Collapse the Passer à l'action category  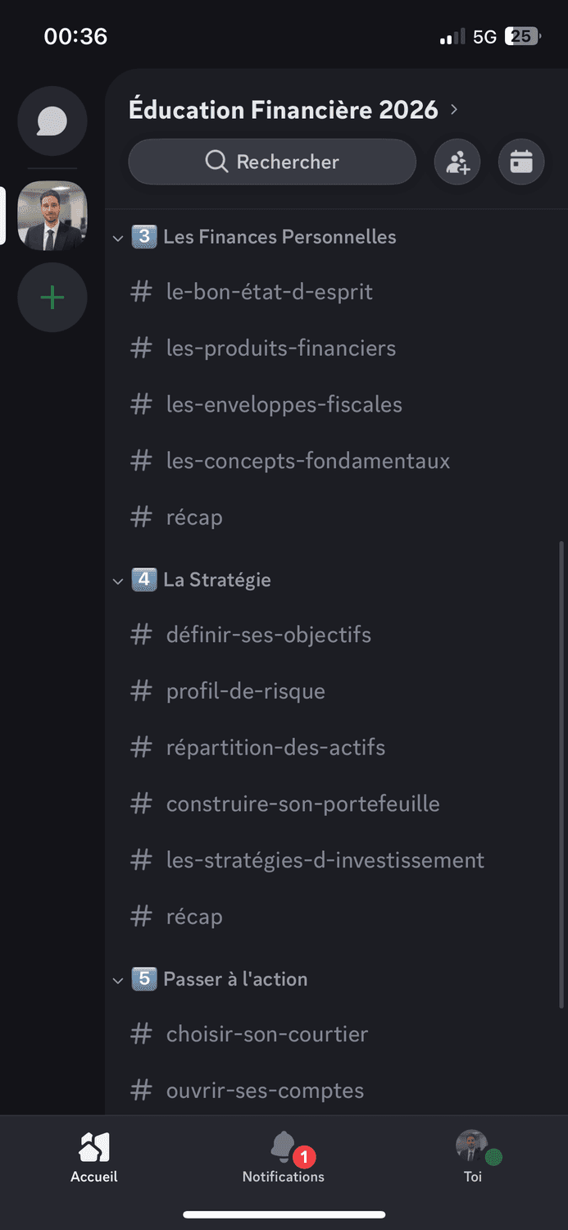(x=118, y=980)
